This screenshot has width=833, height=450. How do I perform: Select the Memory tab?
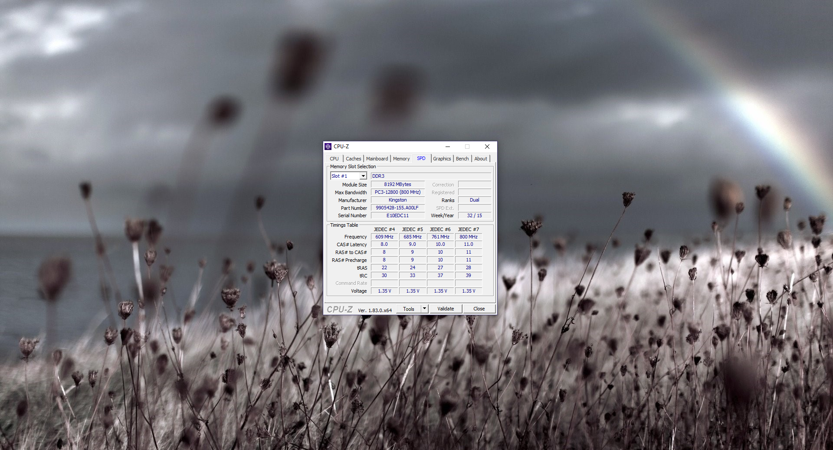(x=401, y=159)
